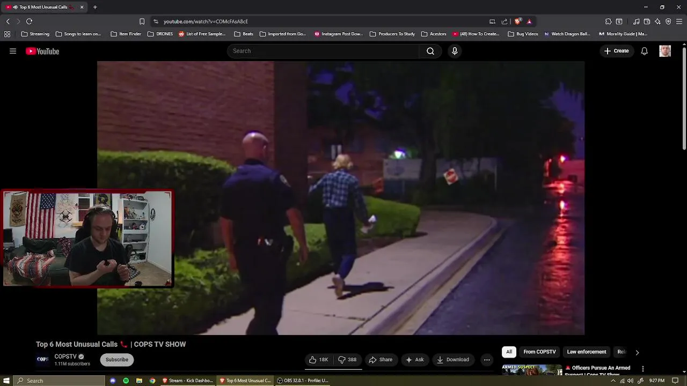Screen dimensions: 687x386
Task: Open the DRONES bookmarks folder
Action: [x=160, y=34]
